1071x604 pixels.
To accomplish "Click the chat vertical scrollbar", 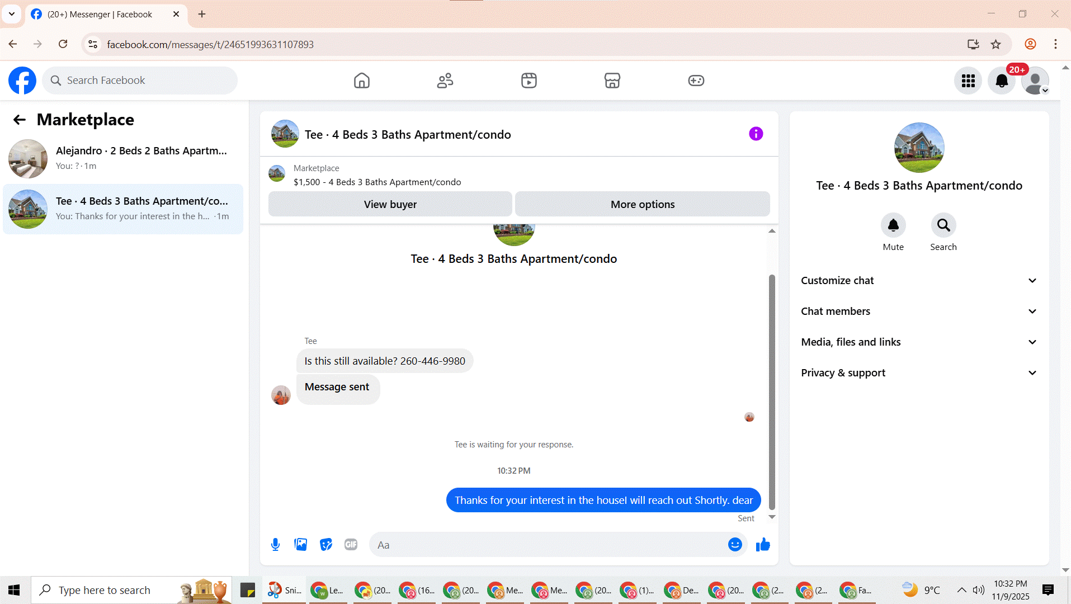I will click(772, 391).
